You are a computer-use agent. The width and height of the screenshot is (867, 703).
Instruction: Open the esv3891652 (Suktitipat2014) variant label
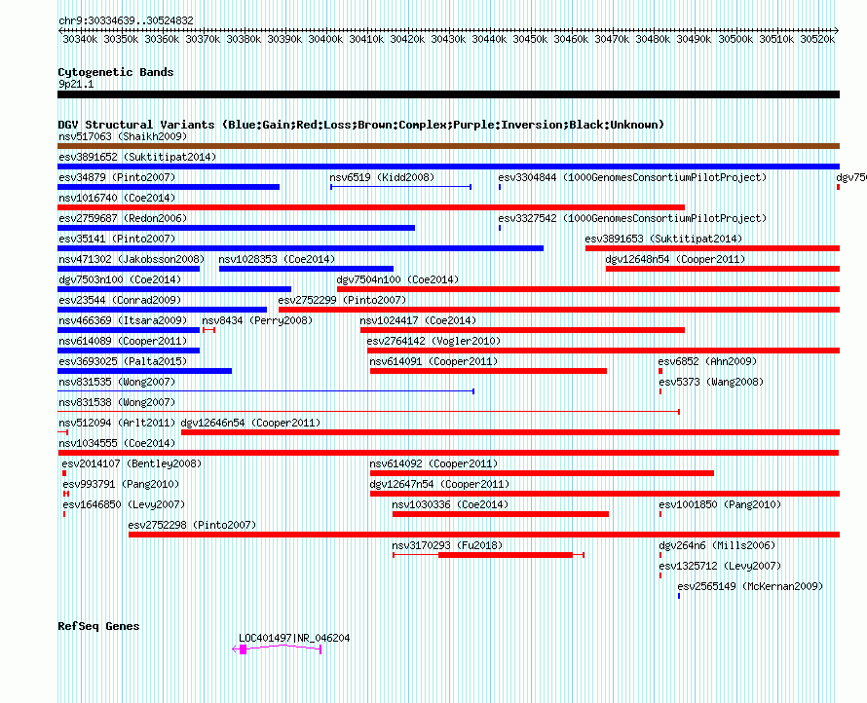click(x=137, y=157)
